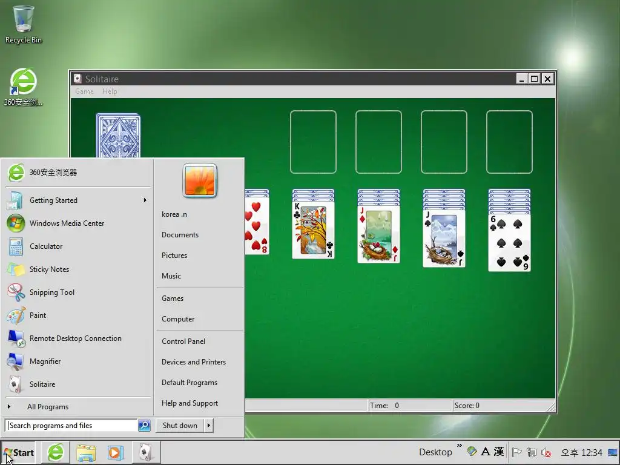Open Control Panel
Viewport: 620px width, 465px height.
183,341
